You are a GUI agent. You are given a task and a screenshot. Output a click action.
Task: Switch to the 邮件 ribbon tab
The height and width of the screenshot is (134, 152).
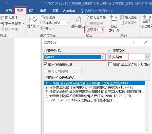(32, 11)
